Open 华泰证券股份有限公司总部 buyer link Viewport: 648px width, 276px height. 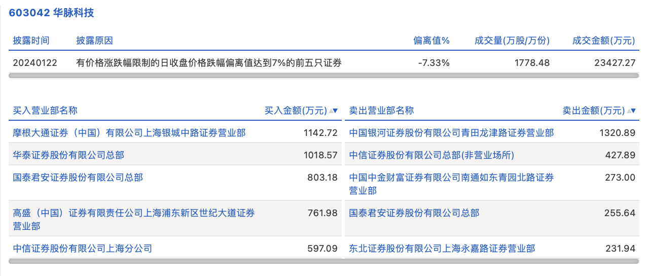[68, 155]
